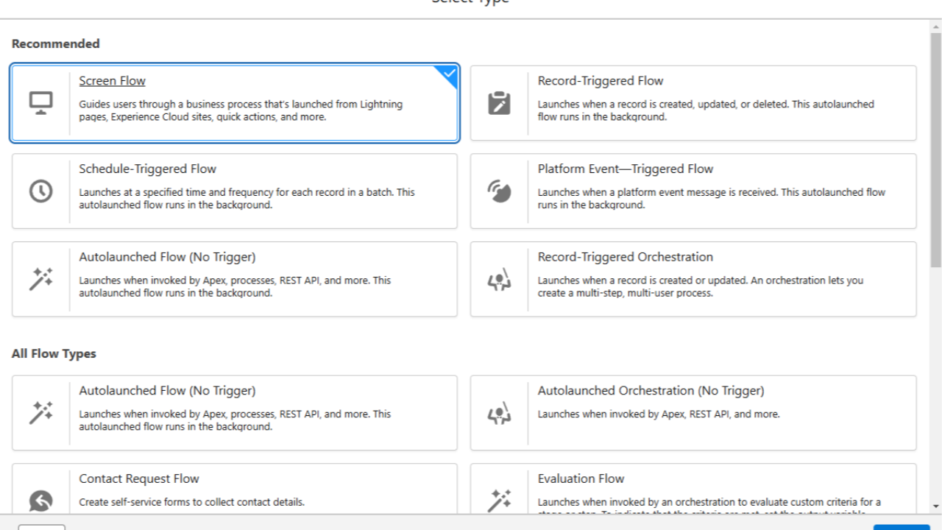Click the 'Launches when a platform event message' description
Viewport: 942px width, 530px height.
[x=712, y=199]
